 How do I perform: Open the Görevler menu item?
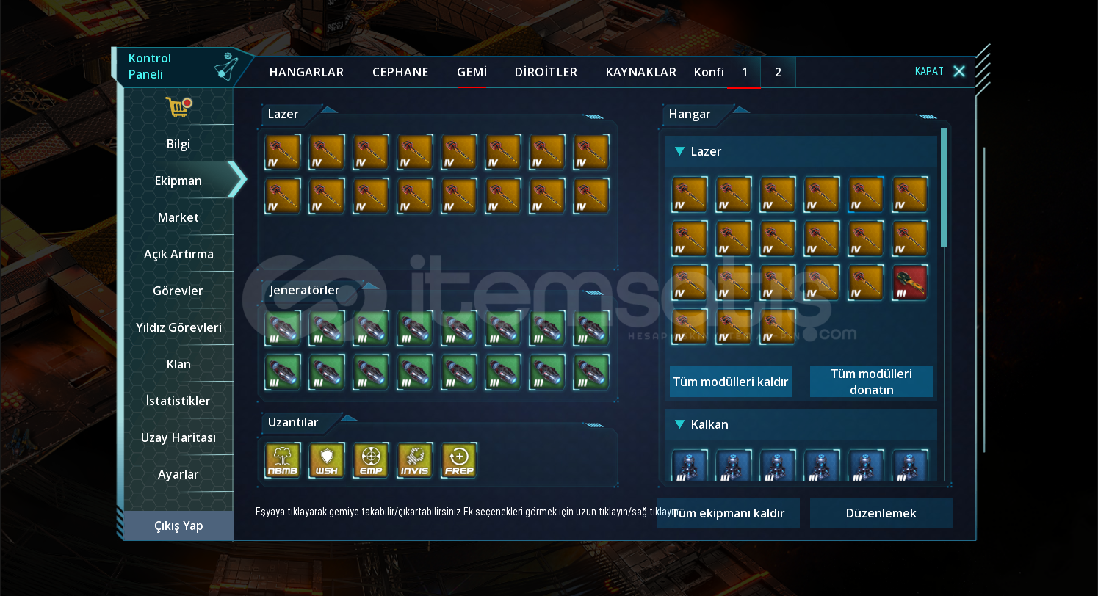click(178, 291)
